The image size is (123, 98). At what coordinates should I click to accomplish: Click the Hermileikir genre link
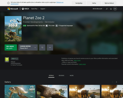coord(50,22)
